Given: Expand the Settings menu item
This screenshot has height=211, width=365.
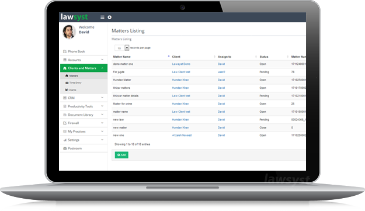Looking at the screenshot, I should click(x=84, y=140).
